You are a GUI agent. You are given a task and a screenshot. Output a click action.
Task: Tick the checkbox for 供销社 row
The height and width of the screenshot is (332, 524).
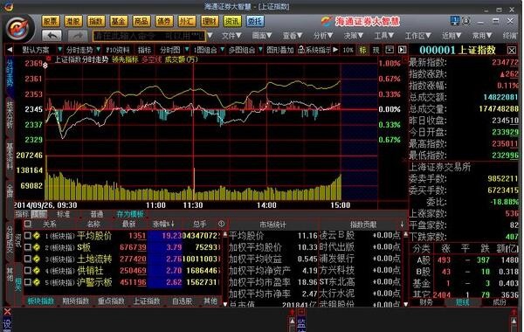(x=28, y=271)
